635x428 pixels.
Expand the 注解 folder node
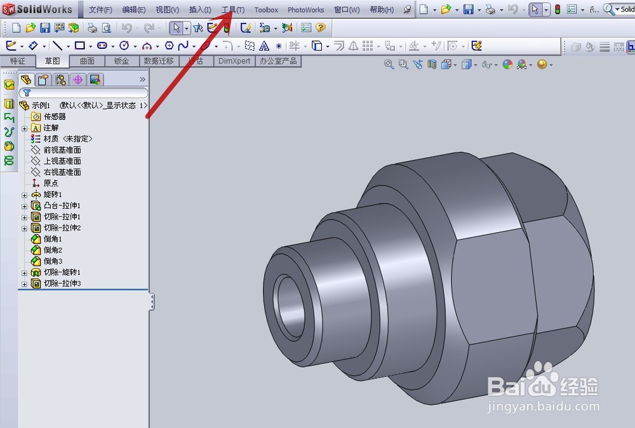[x=24, y=128]
